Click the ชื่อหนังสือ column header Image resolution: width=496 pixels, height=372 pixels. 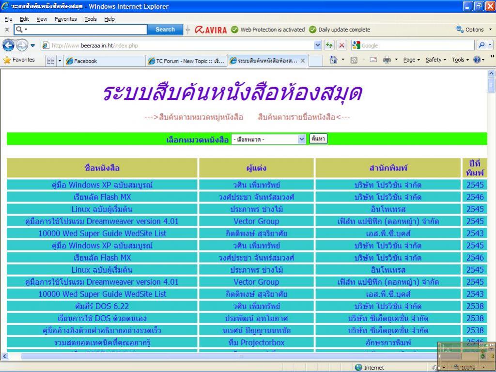pos(102,168)
